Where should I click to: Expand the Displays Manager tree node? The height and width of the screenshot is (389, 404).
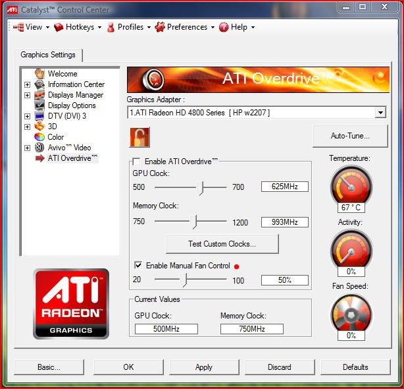[x=28, y=95]
